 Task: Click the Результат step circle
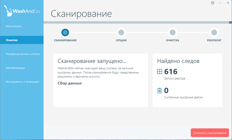[x=214, y=32]
